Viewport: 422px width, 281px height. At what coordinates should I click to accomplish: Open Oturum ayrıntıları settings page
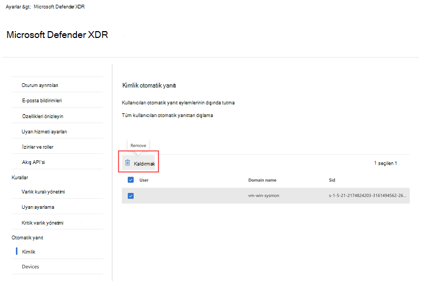point(40,85)
